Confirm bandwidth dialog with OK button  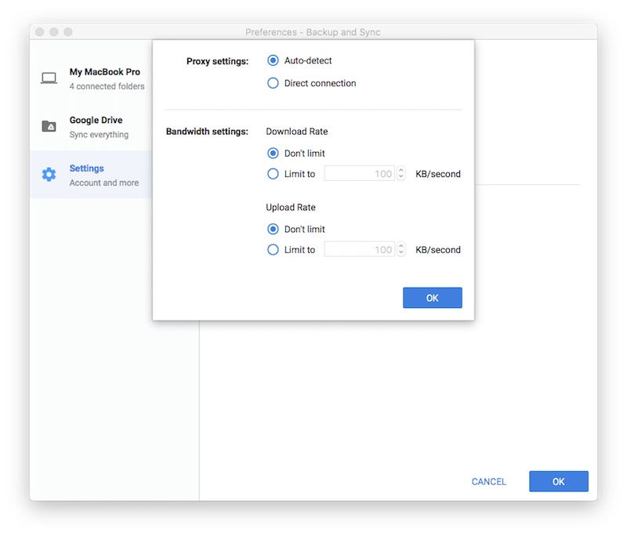click(x=432, y=298)
